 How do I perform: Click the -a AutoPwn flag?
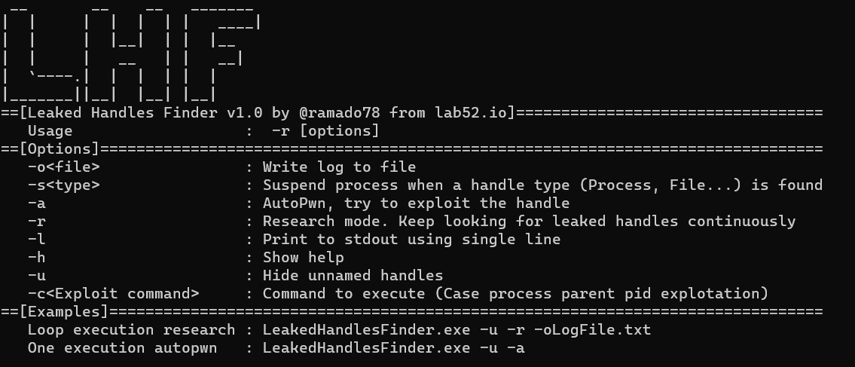point(36,203)
